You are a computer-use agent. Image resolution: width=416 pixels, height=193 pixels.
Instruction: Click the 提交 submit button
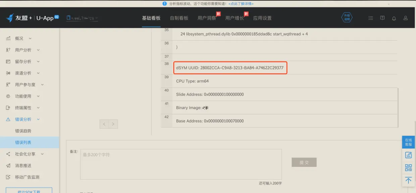[304, 162]
